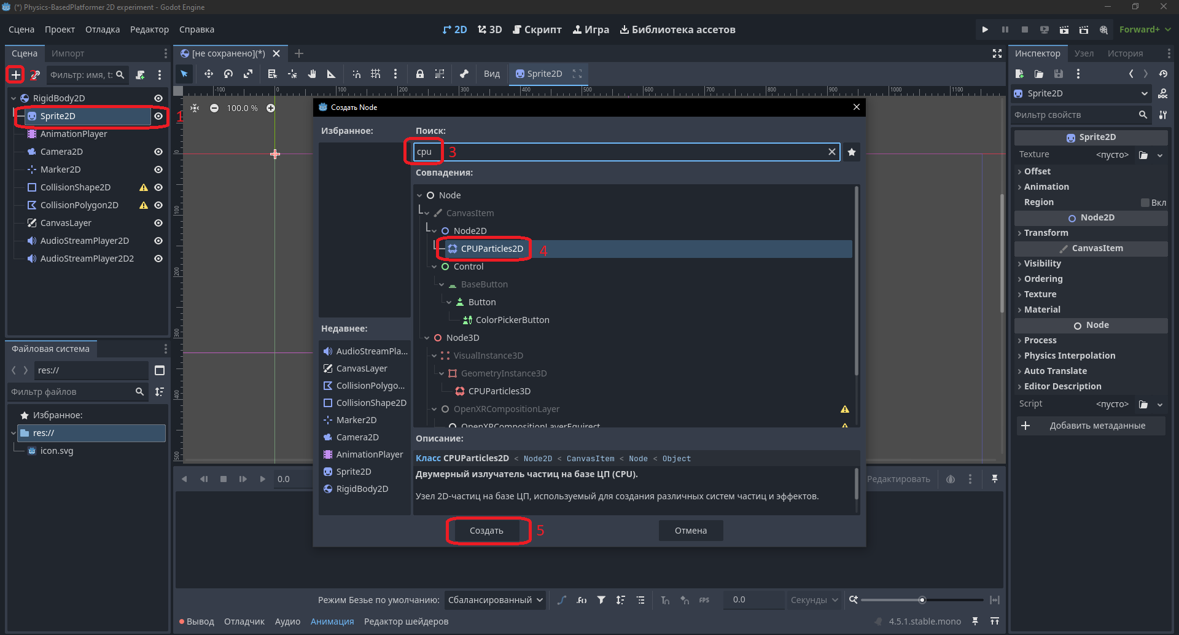Adjust the animation timeline zoom slider

(x=922, y=600)
